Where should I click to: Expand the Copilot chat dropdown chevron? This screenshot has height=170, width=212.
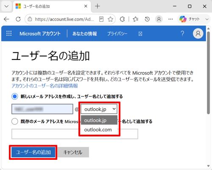click(207, 19)
